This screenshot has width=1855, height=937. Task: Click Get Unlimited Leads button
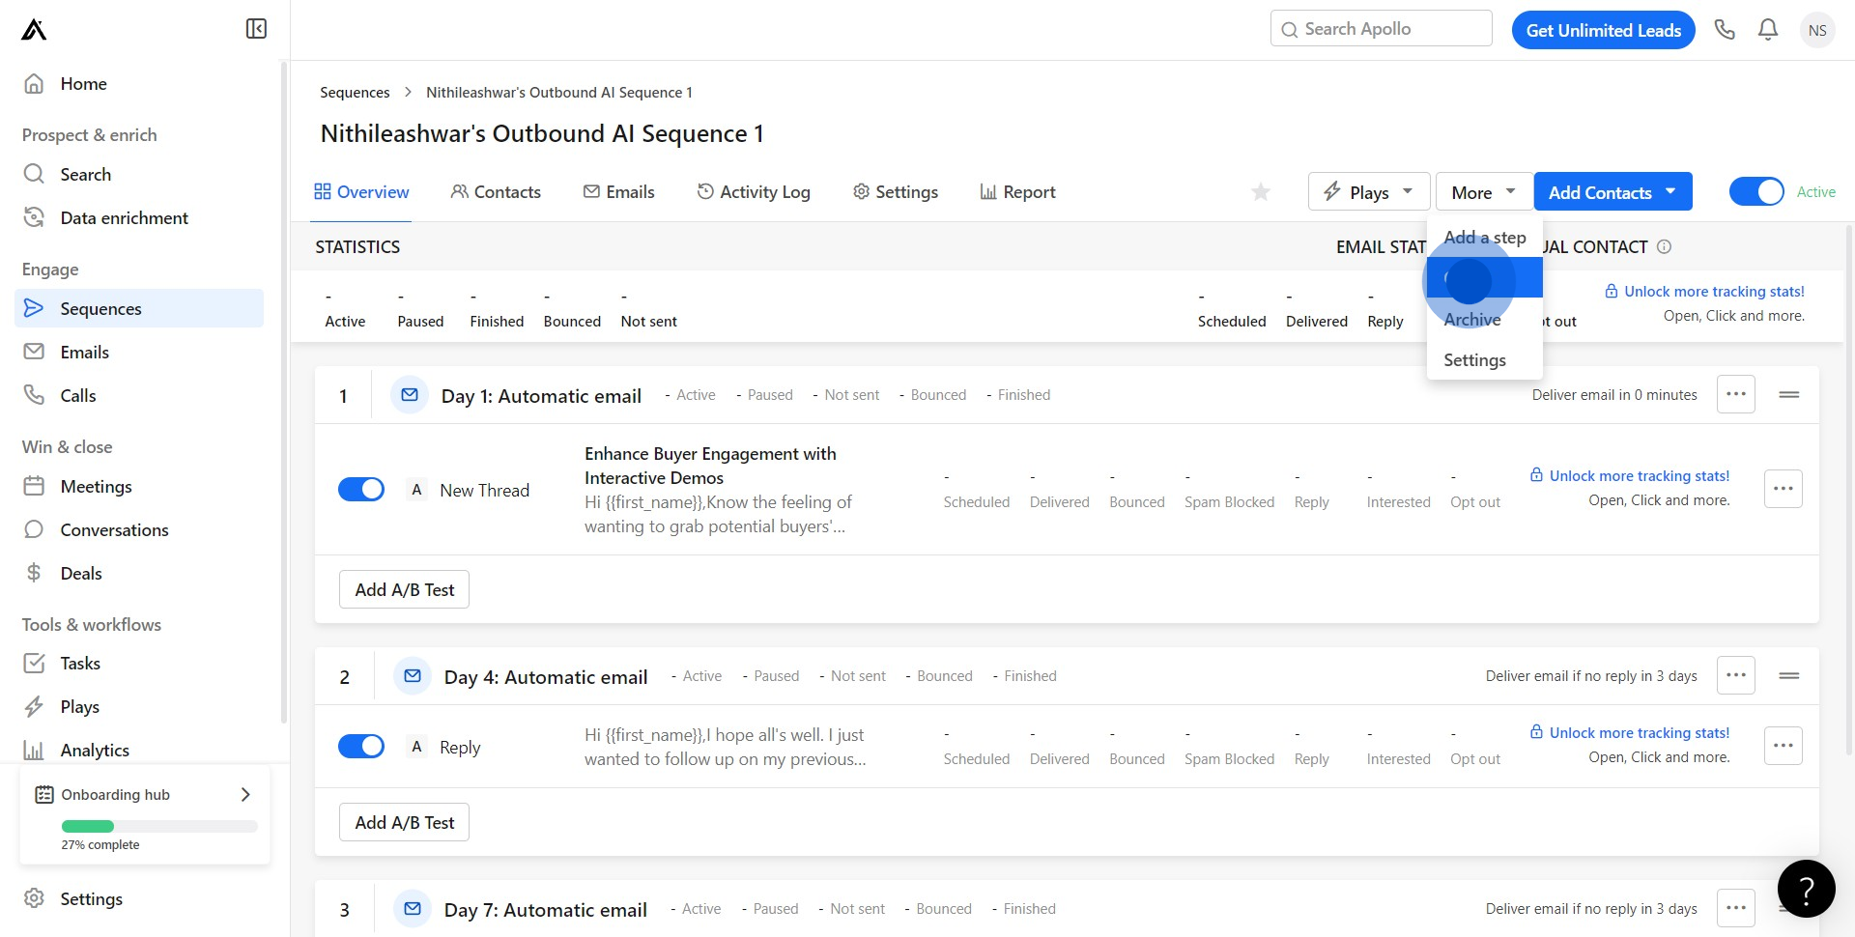[x=1603, y=30]
